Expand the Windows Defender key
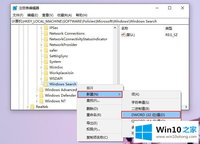The image size is (200, 144). pyautogui.click(x=37, y=96)
